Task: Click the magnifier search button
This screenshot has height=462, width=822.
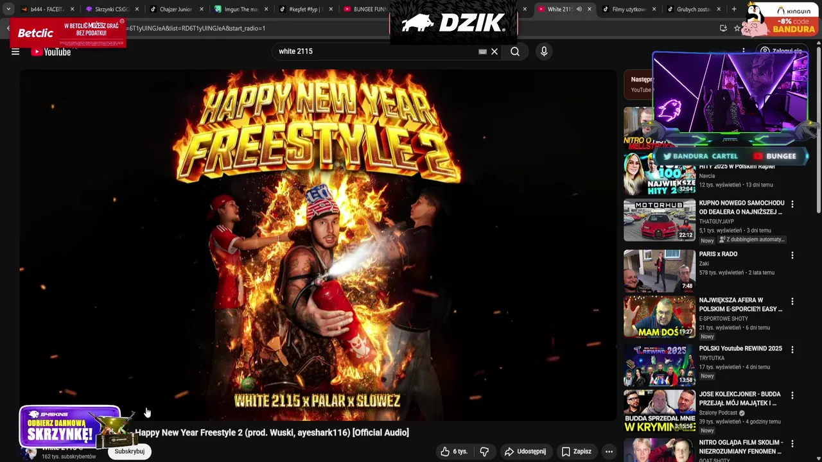Action: coord(515,51)
